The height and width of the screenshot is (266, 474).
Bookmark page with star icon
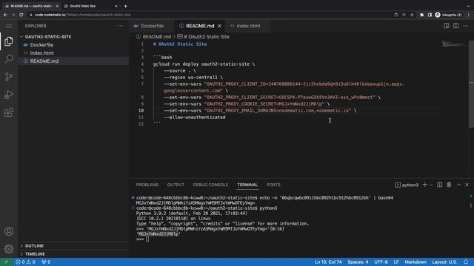click(412, 15)
